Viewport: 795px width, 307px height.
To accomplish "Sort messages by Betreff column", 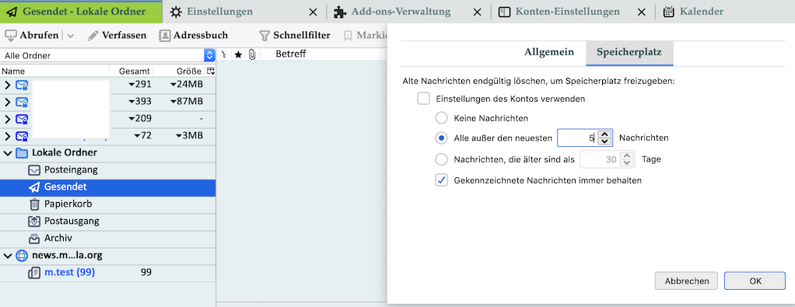I will (x=290, y=54).
